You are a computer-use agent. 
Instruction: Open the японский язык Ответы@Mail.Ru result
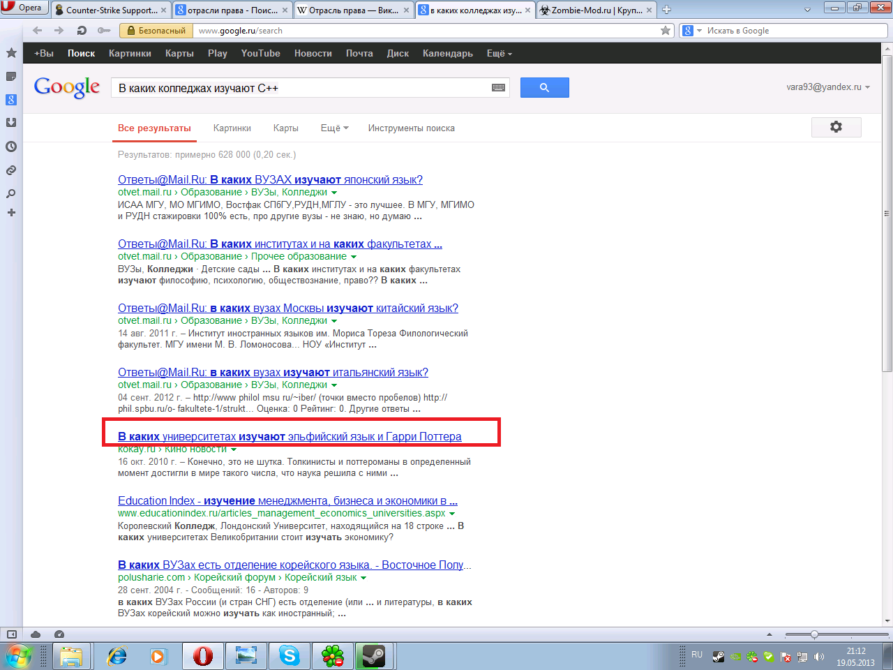click(x=270, y=179)
